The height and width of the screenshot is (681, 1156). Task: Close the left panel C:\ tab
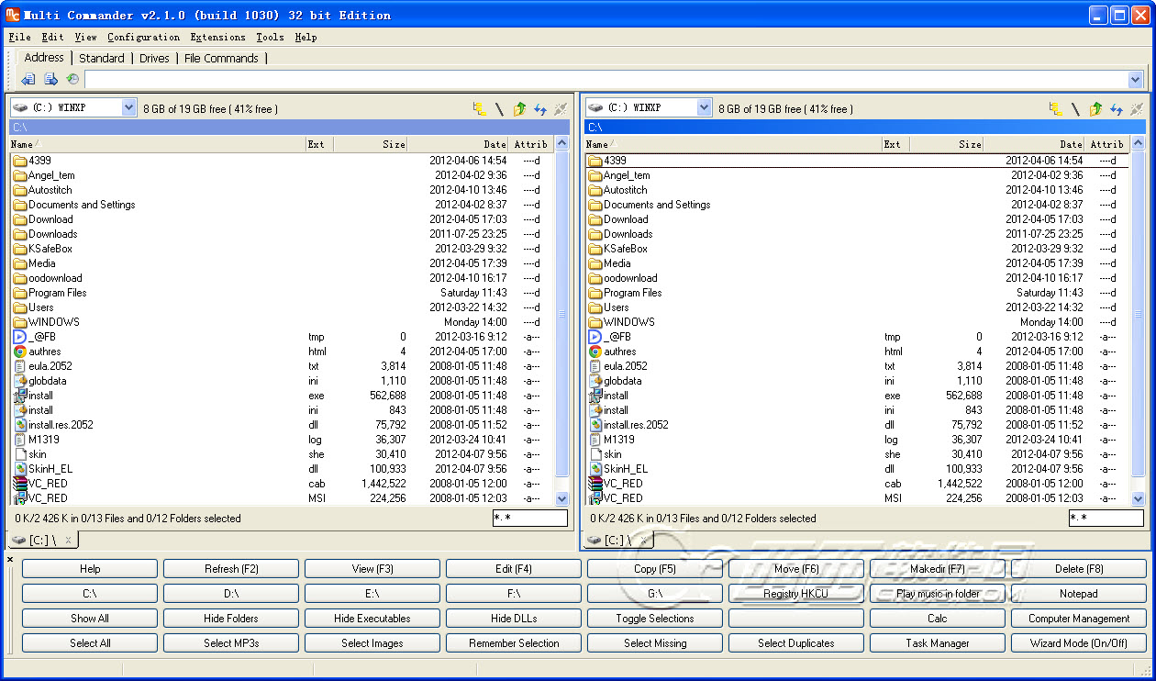coord(68,540)
